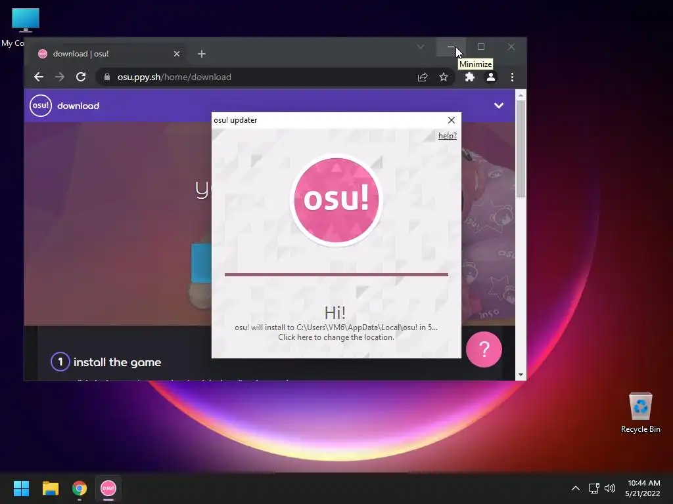
Task: Maximize the Chrome window
Action: pos(481,47)
